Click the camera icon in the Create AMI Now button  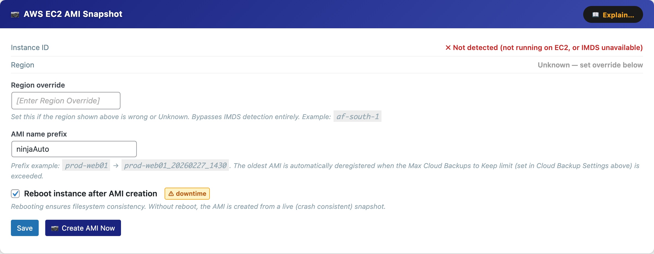tap(55, 228)
